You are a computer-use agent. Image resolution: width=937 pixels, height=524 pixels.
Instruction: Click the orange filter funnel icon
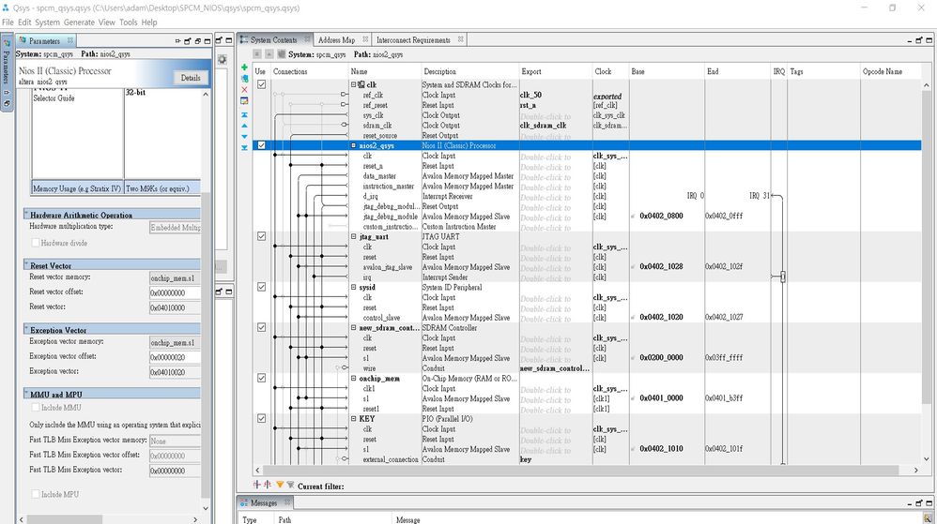click(x=280, y=485)
